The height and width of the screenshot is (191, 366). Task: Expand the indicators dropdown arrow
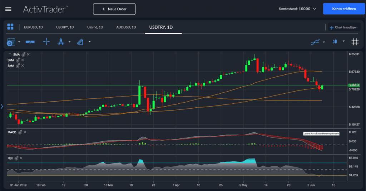[x=324, y=42]
